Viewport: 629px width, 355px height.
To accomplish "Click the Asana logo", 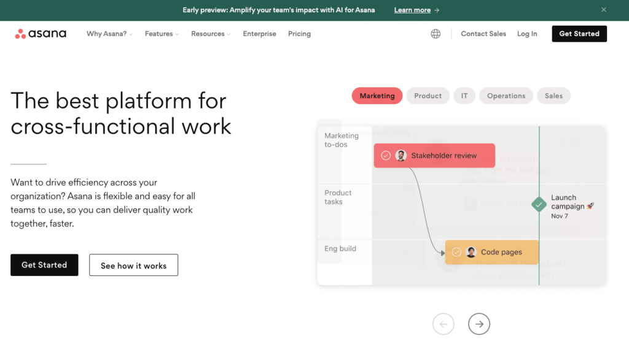I will coord(41,34).
